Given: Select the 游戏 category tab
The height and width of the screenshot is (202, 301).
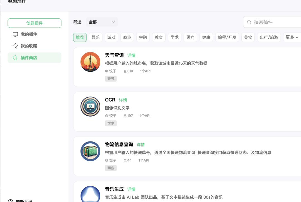Looking at the screenshot, I should coord(111,37).
